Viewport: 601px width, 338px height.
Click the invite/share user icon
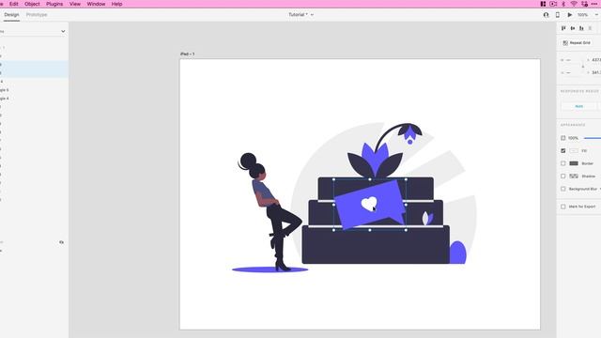click(546, 15)
